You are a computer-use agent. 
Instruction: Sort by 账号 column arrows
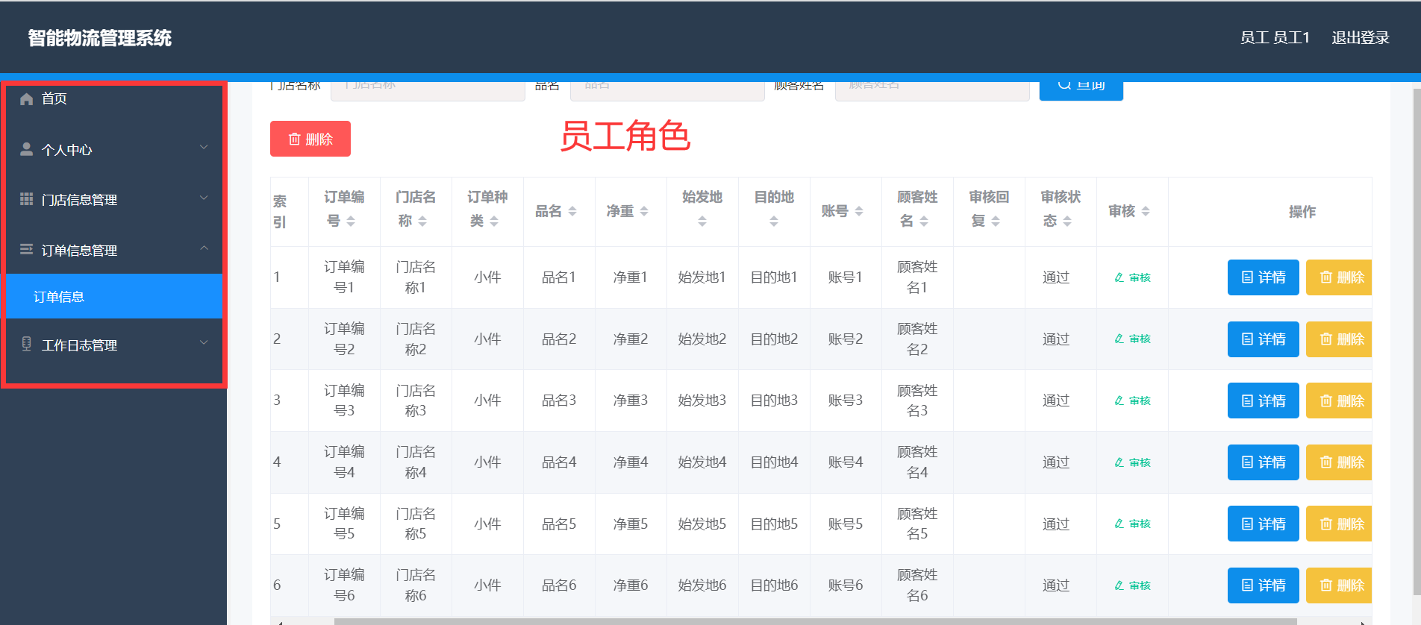[x=859, y=212]
